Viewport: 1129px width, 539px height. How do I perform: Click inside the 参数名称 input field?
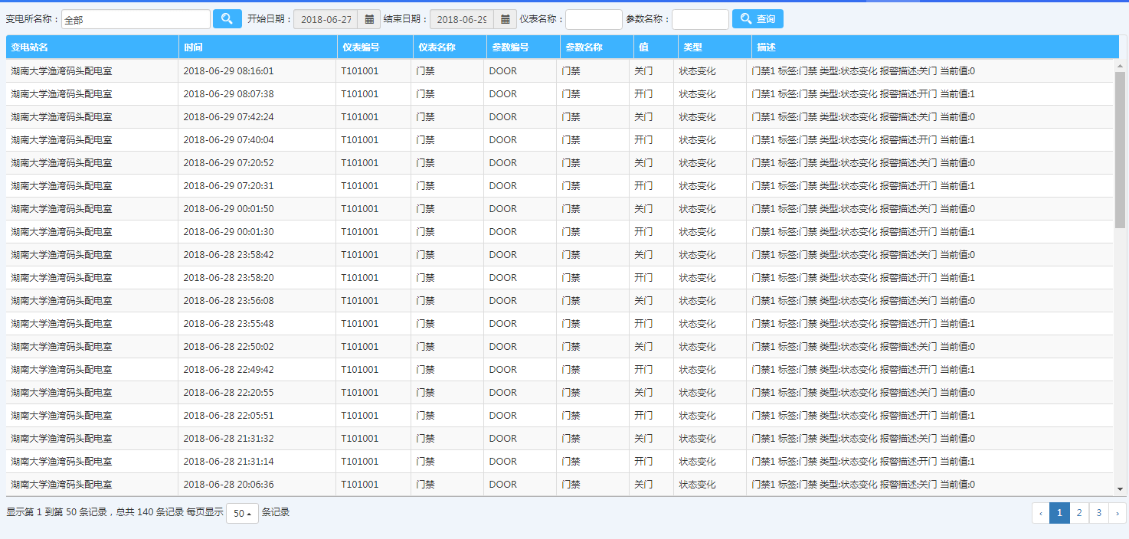tap(701, 18)
